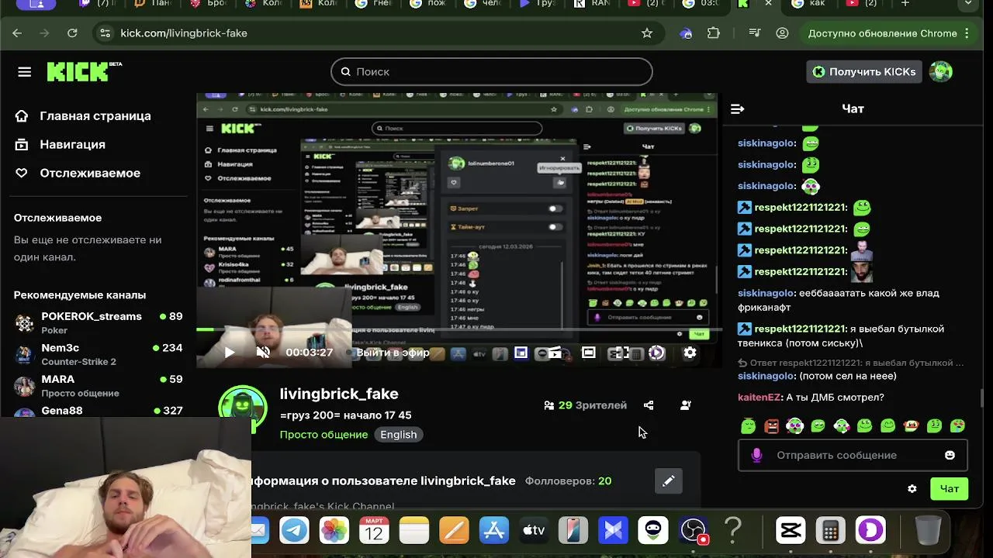Click Выйти в эфир in player
Viewport: 993px width, 558px height.
(x=393, y=353)
